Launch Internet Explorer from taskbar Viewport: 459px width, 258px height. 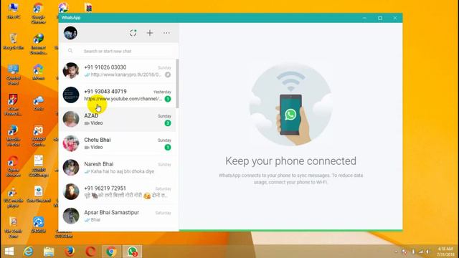(29, 252)
